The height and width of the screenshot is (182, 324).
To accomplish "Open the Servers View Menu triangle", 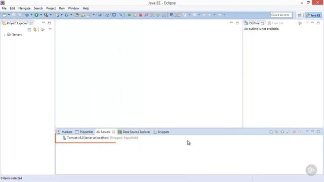I will click(x=307, y=131).
